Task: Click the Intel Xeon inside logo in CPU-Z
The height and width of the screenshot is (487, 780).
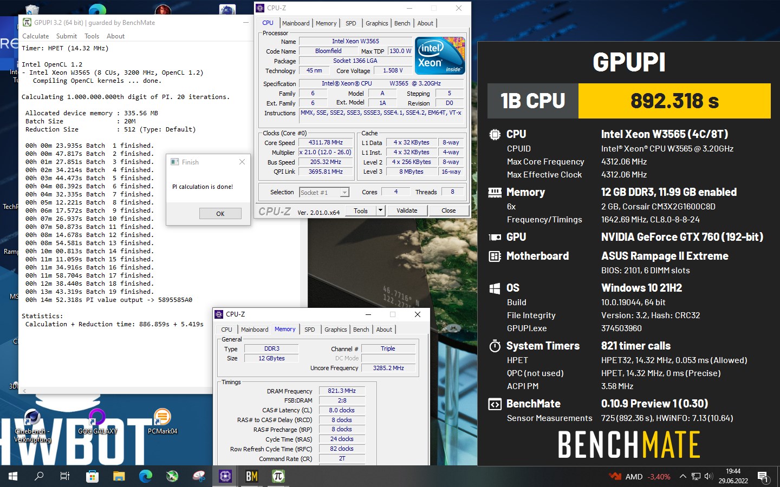Action: click(440, 56)
